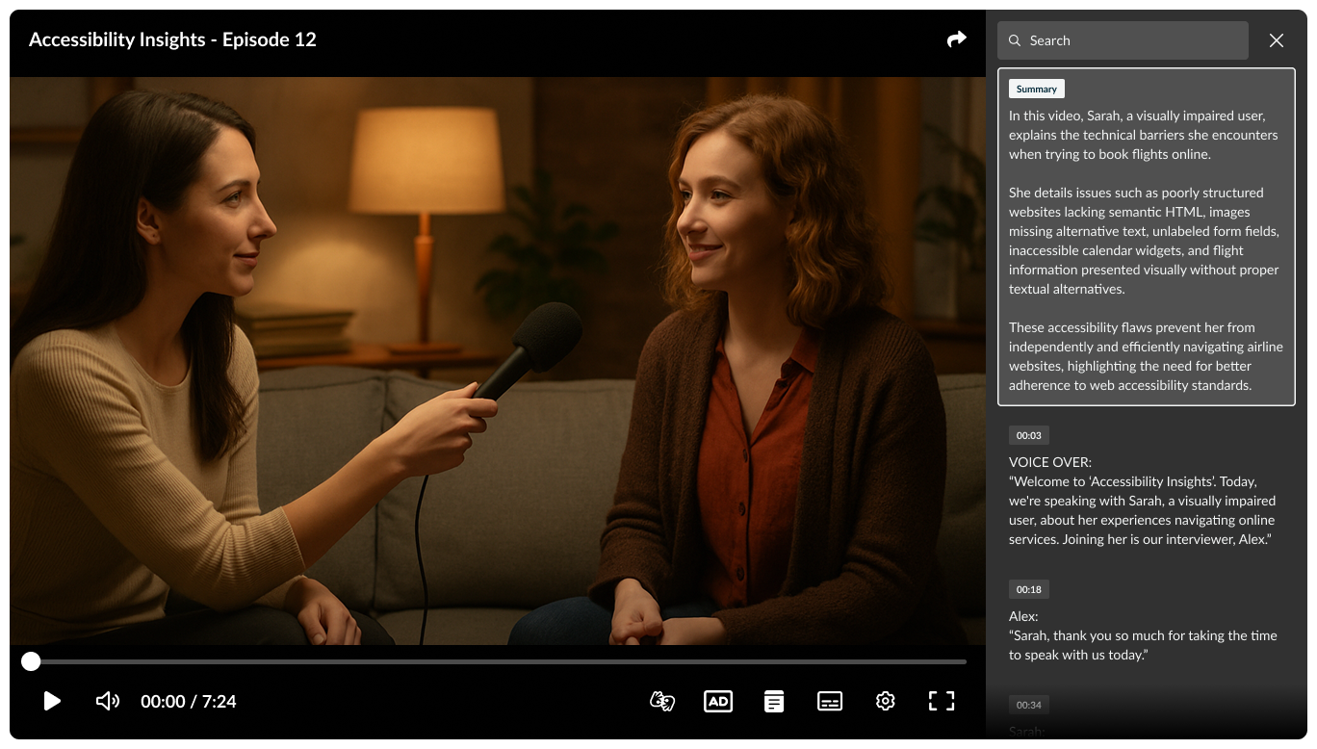Jump to the 00:34 timestamp
This screenshot has width=1317, height=749.
click(1028, 705)
